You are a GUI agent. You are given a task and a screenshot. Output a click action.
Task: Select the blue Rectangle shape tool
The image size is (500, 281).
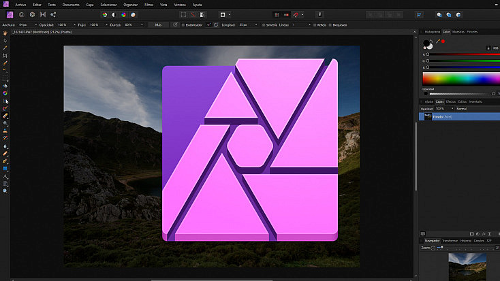[x=5, y=169]
